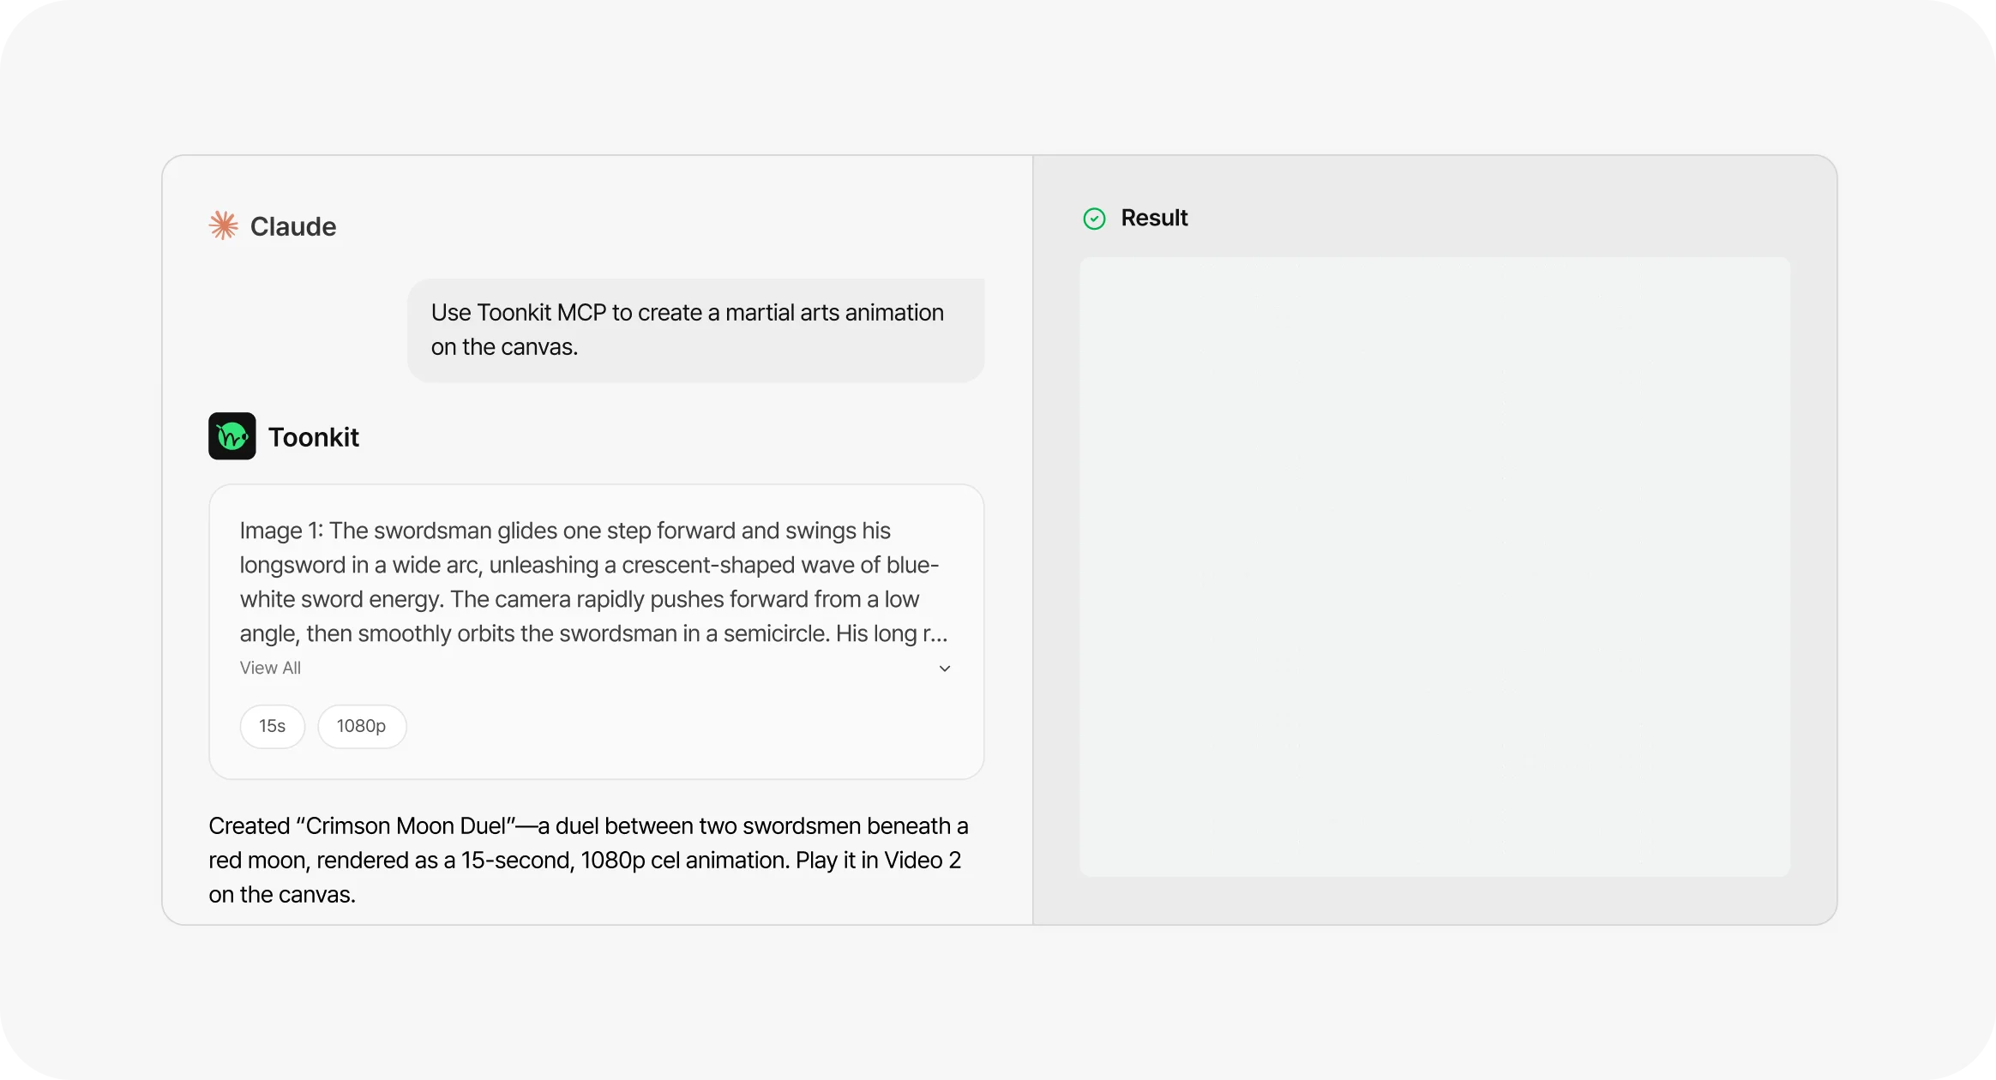Click the Result preview canvas area
The width and height of the screenshot is (1996, 1080).
coord(1434,567)
